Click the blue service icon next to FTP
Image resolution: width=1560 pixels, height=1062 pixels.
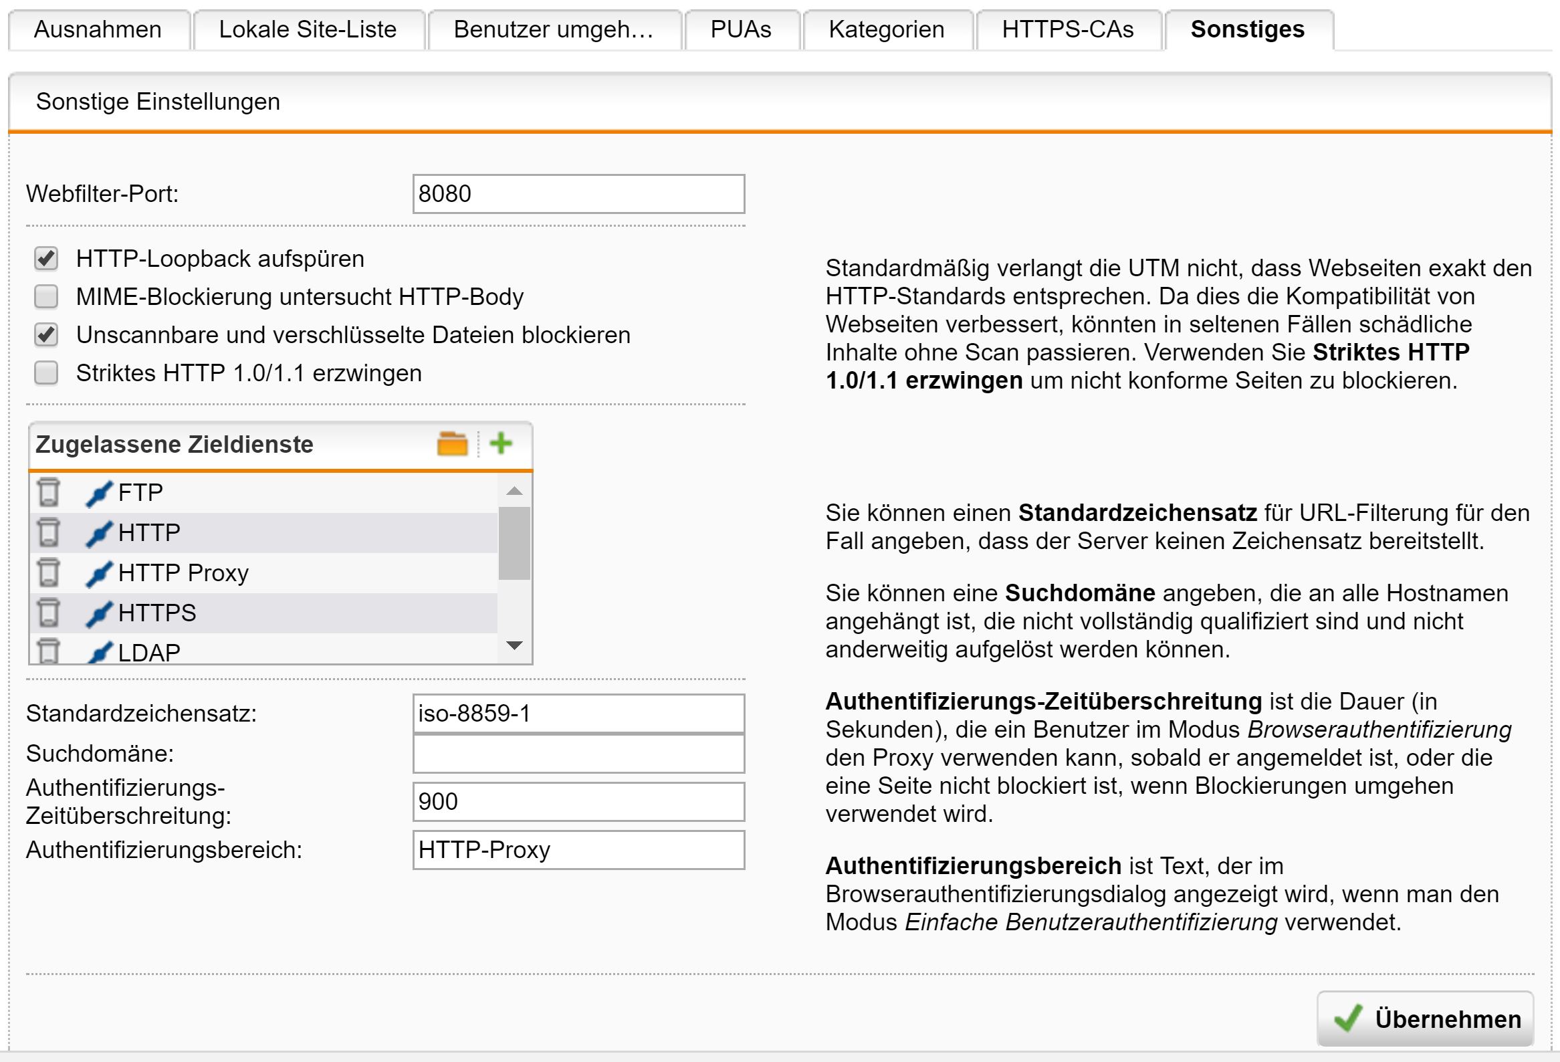pos(99,494)
